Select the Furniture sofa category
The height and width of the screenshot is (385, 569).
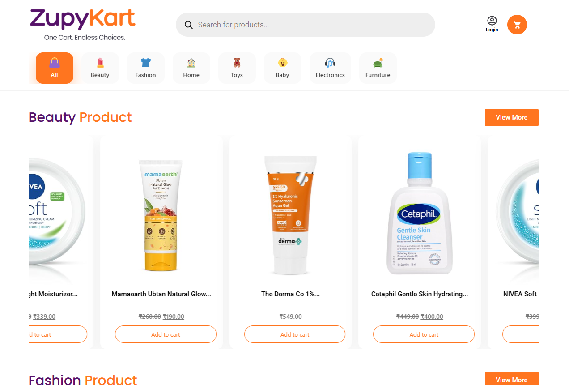(378, 68)
